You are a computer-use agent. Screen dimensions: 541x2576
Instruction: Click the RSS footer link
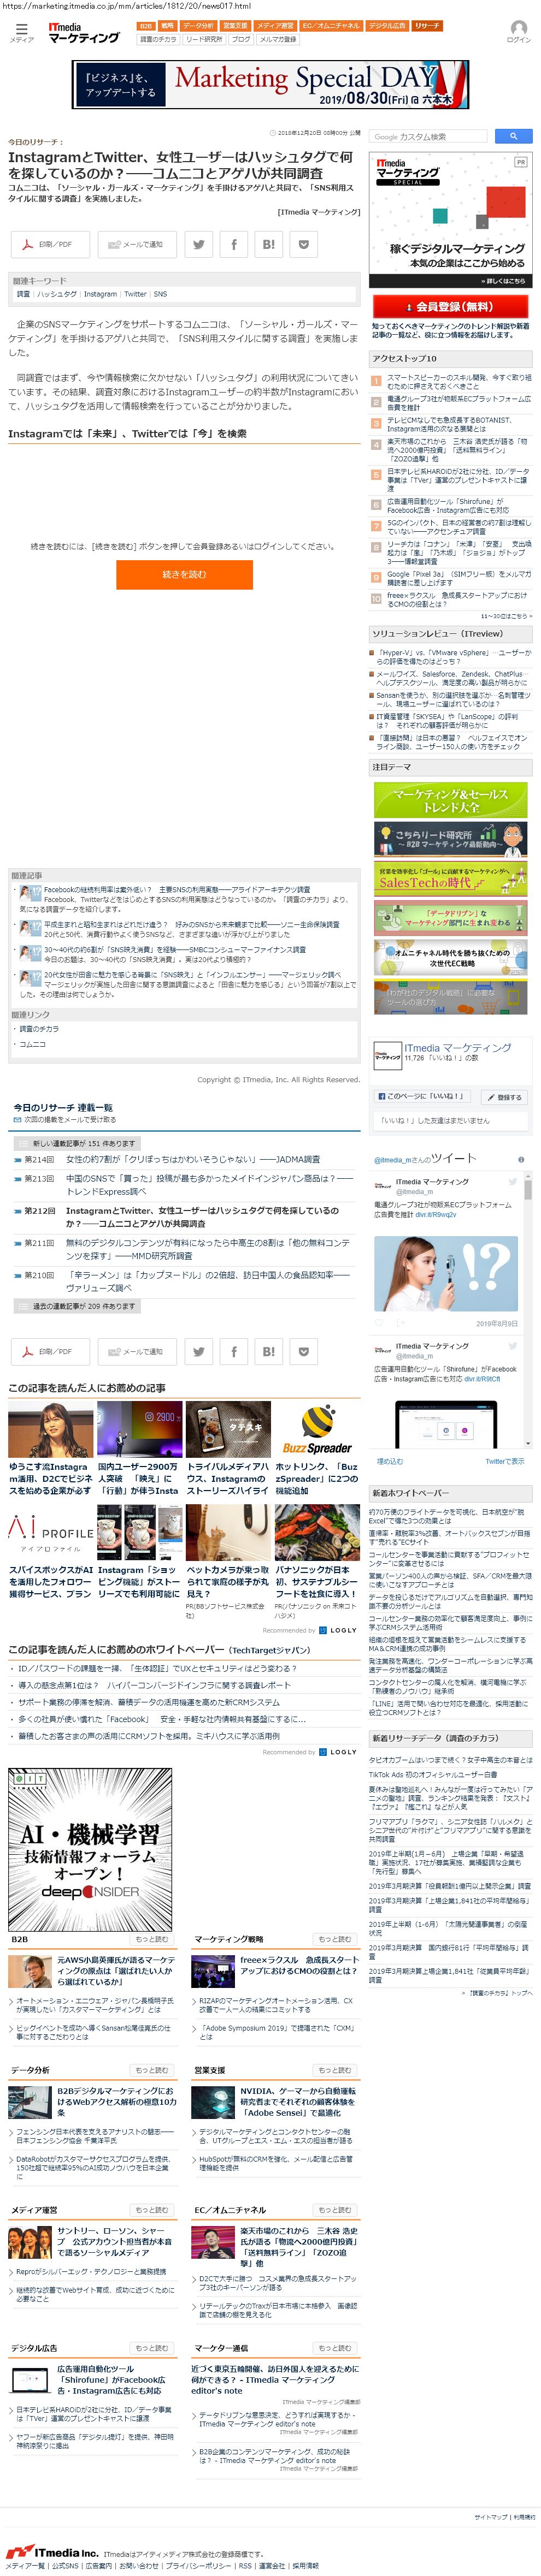point(245,2566)
